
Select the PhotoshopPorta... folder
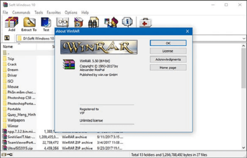pos(22,103)
